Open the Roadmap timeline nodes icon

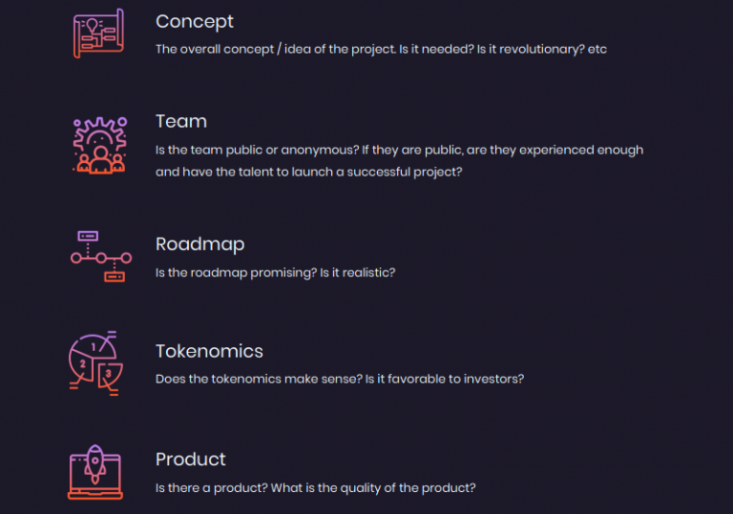click(x=101, y=257)
